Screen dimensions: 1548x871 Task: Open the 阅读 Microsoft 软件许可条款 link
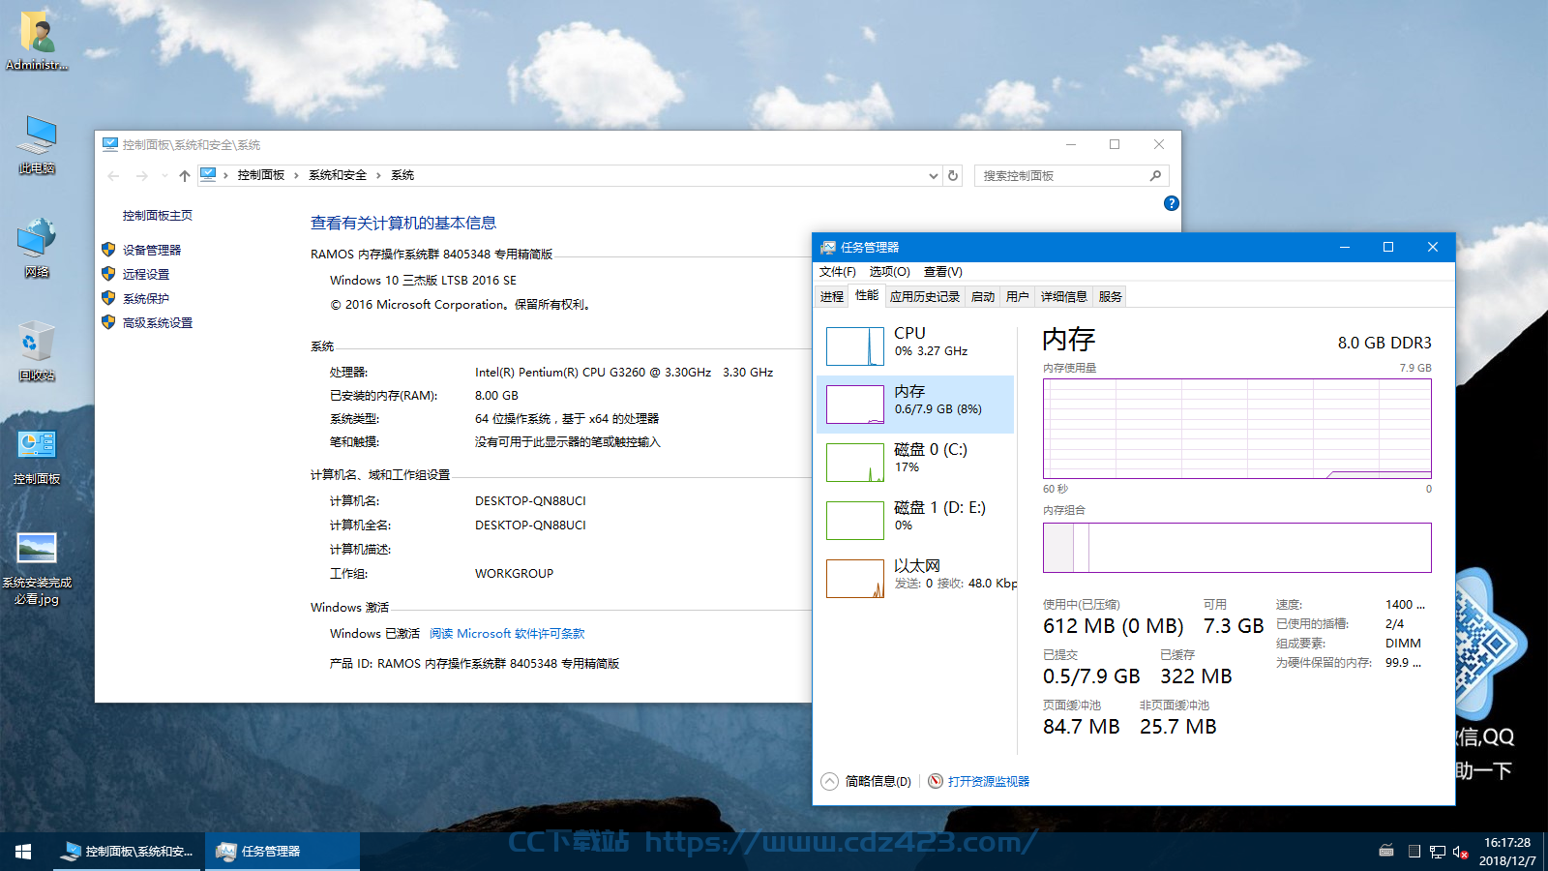coord(507,634)
